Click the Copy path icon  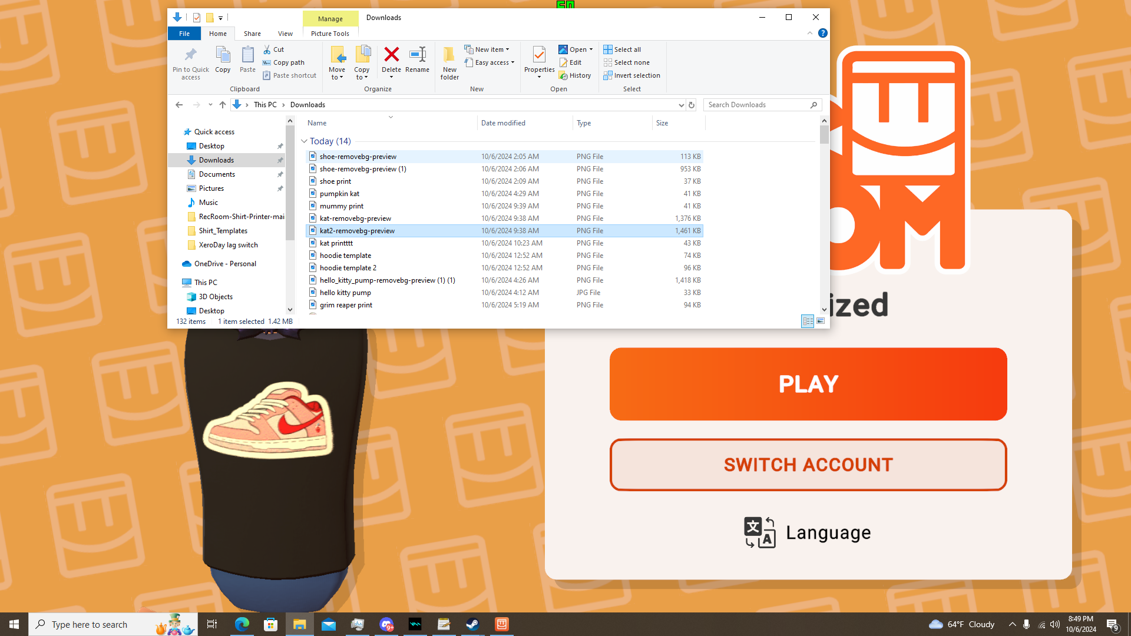click(x=283, y=62)
